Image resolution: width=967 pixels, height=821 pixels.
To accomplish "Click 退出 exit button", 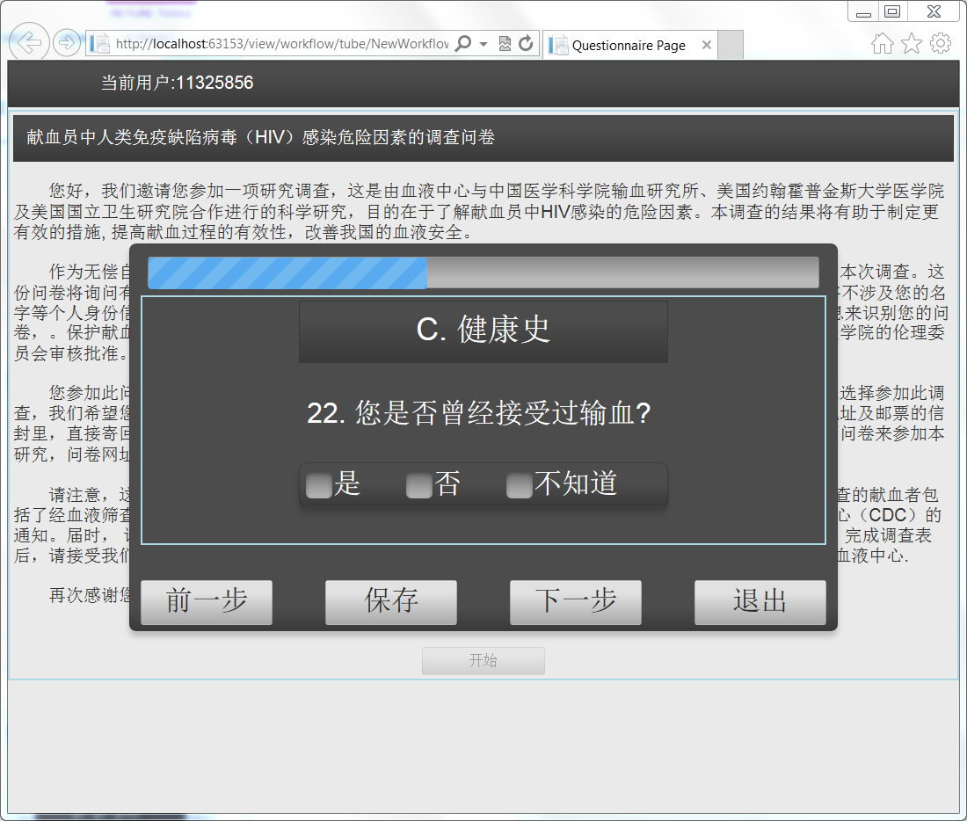I will pyautogui.click(x=760, y=602).
